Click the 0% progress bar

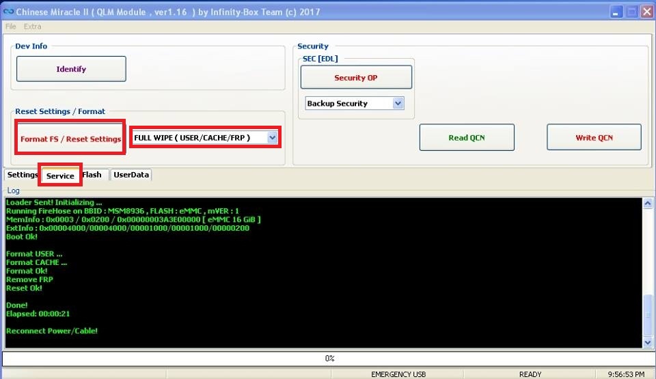coord(329,359)
